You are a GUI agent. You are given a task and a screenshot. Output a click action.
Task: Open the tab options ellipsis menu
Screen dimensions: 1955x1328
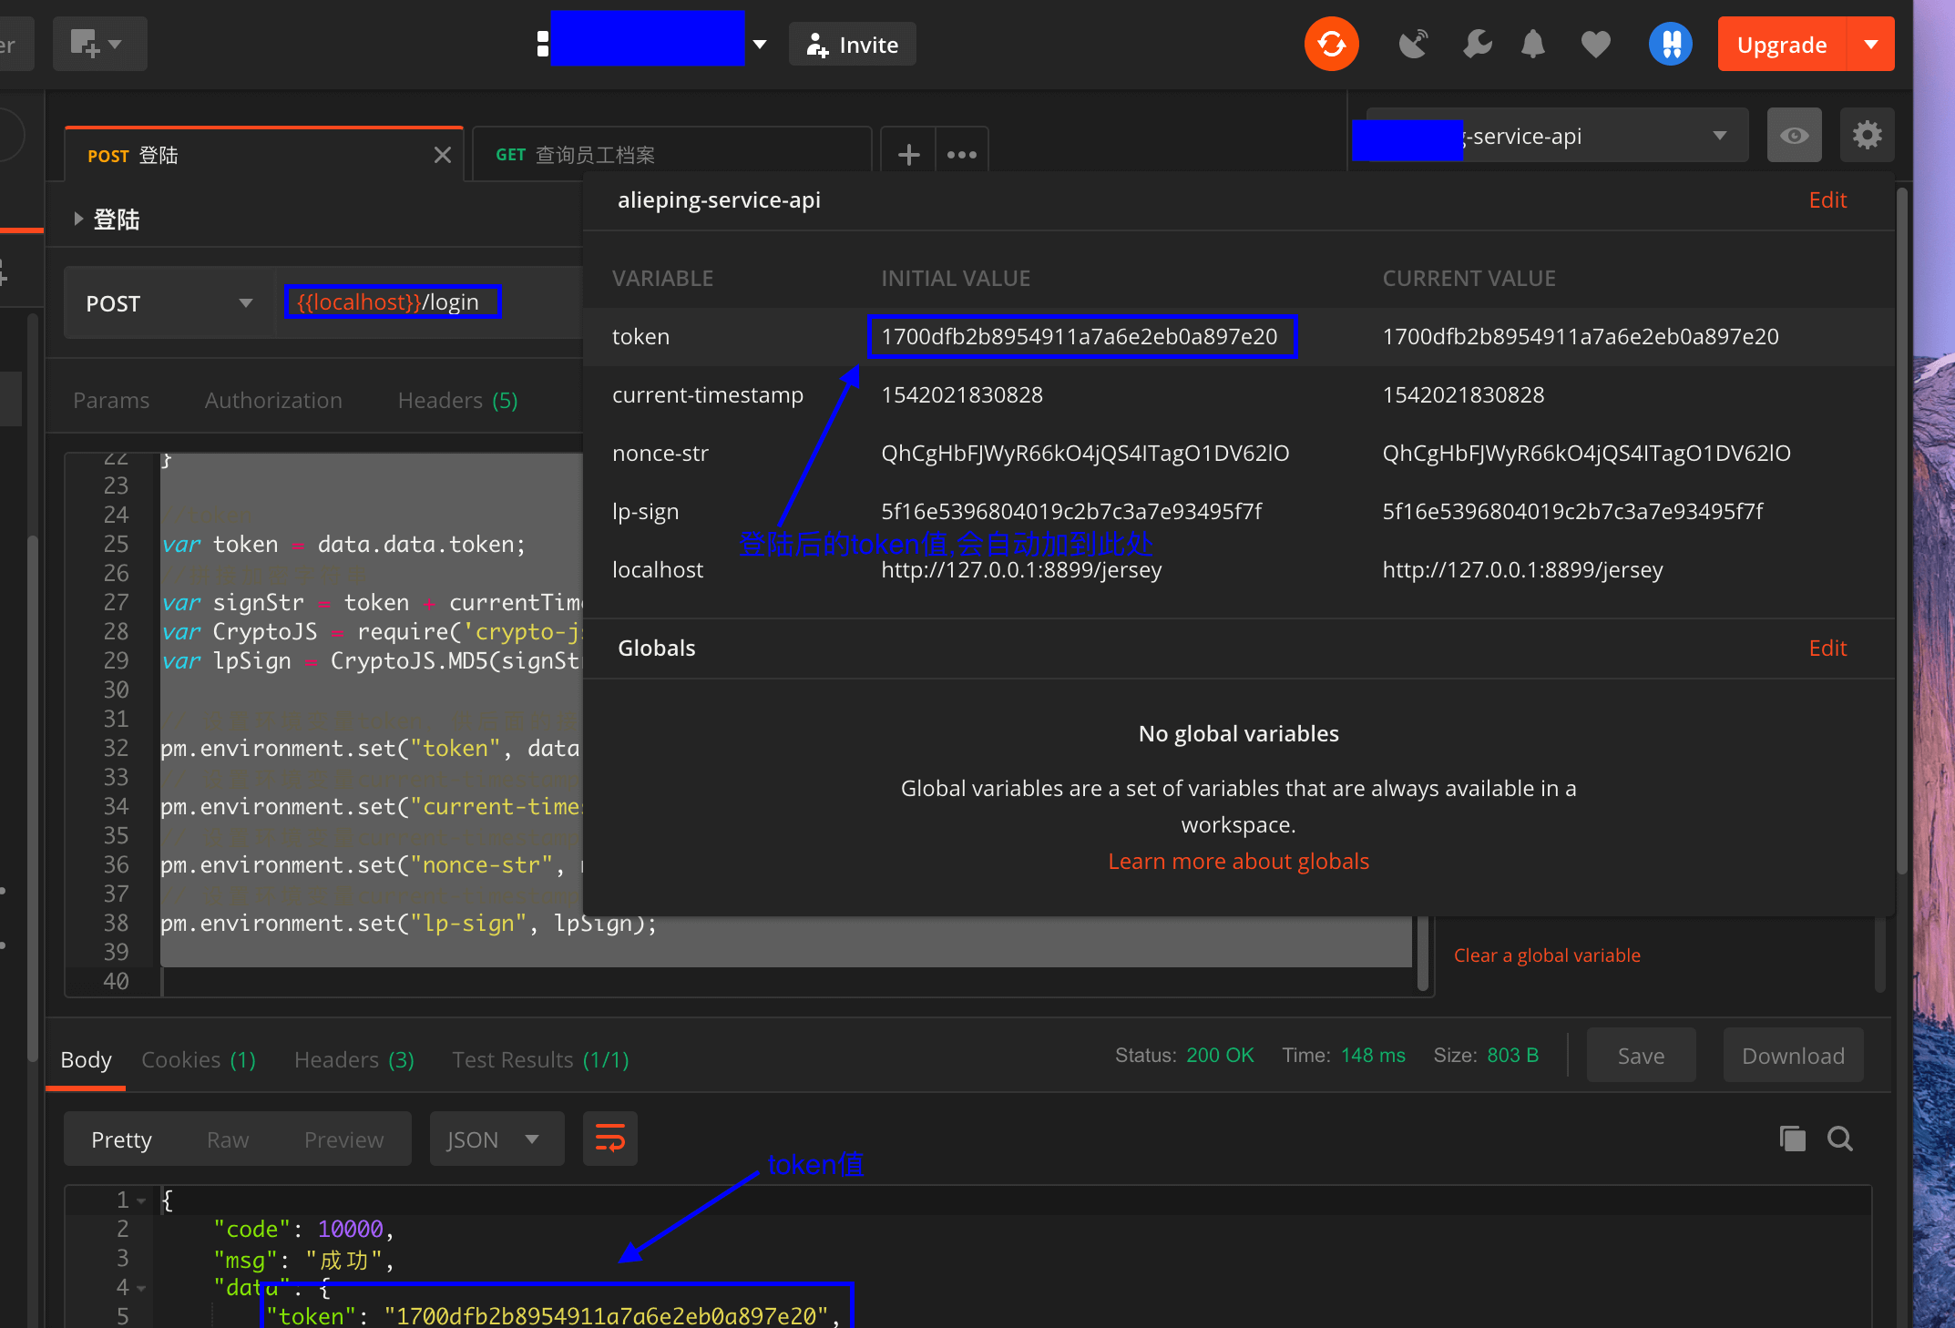pos(961,155)
